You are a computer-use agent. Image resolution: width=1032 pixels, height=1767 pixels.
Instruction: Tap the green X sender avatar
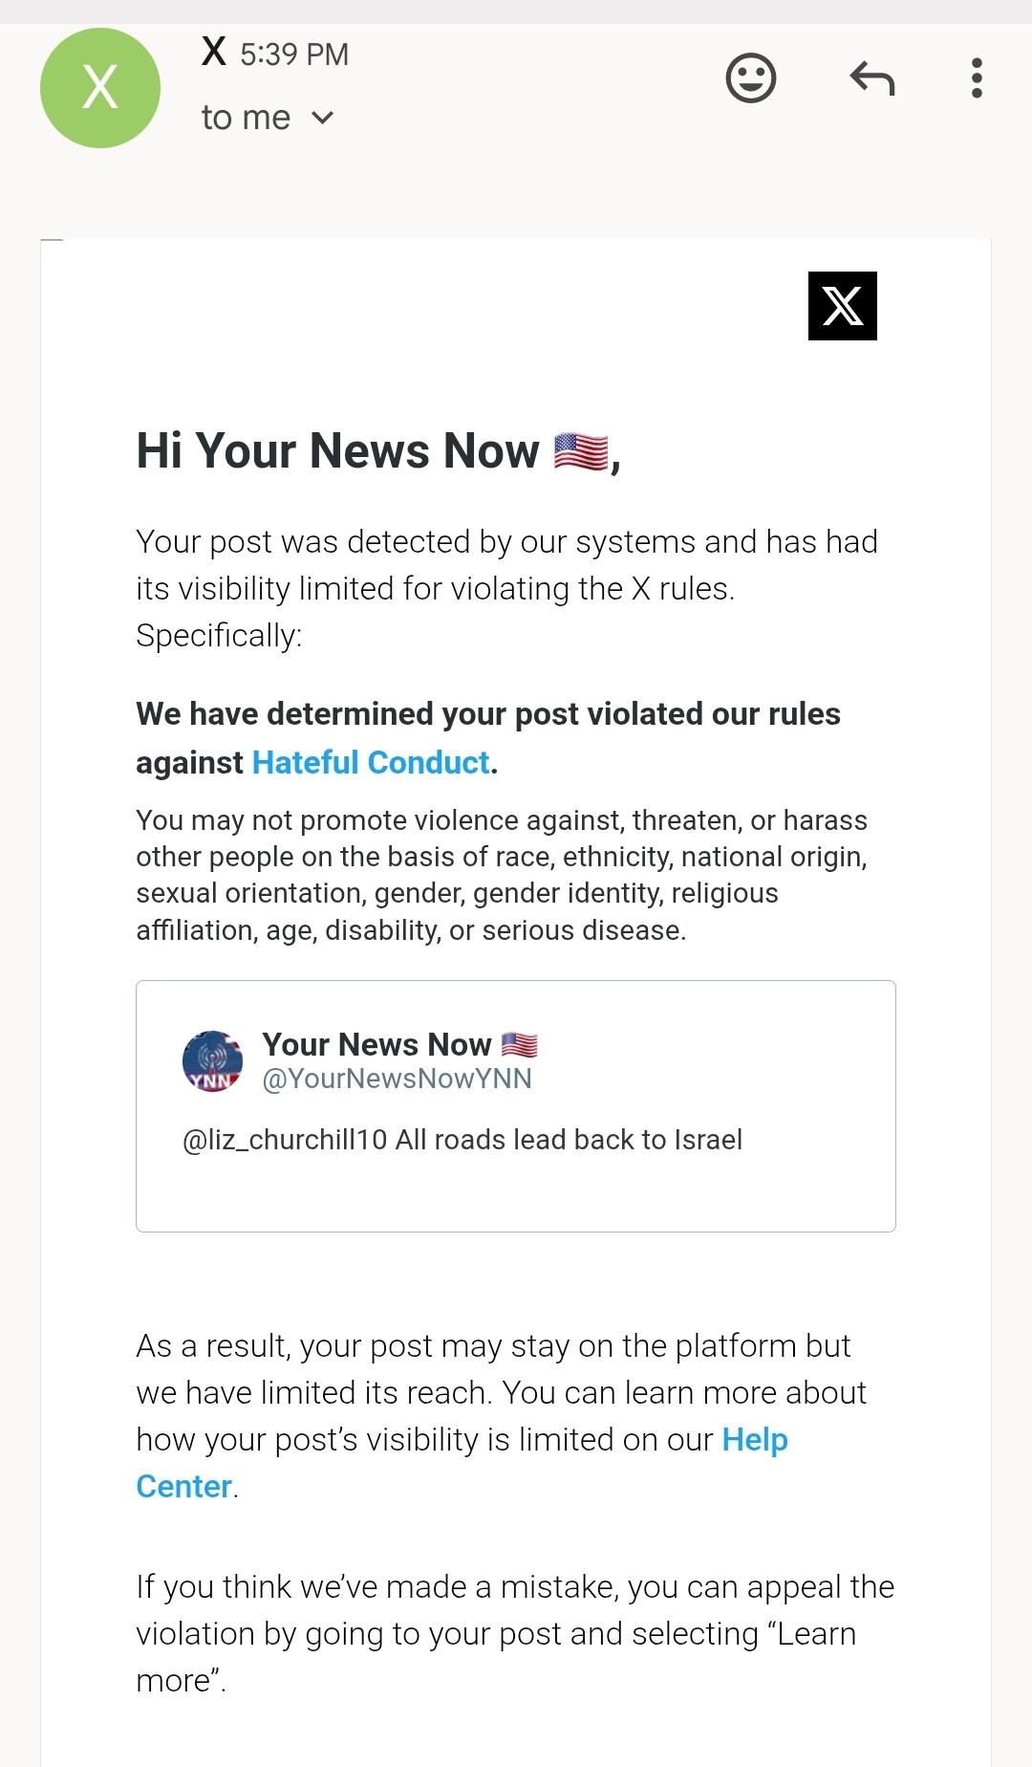100,88
